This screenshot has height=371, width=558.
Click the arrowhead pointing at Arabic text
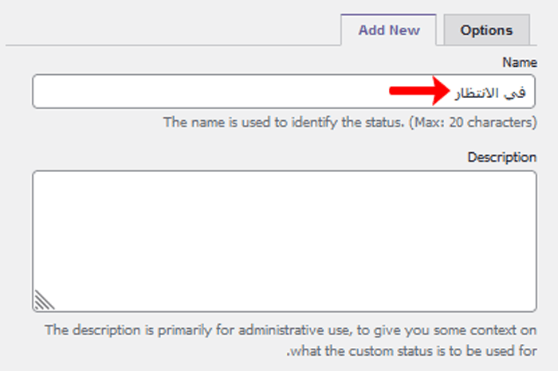coord(442,92)
